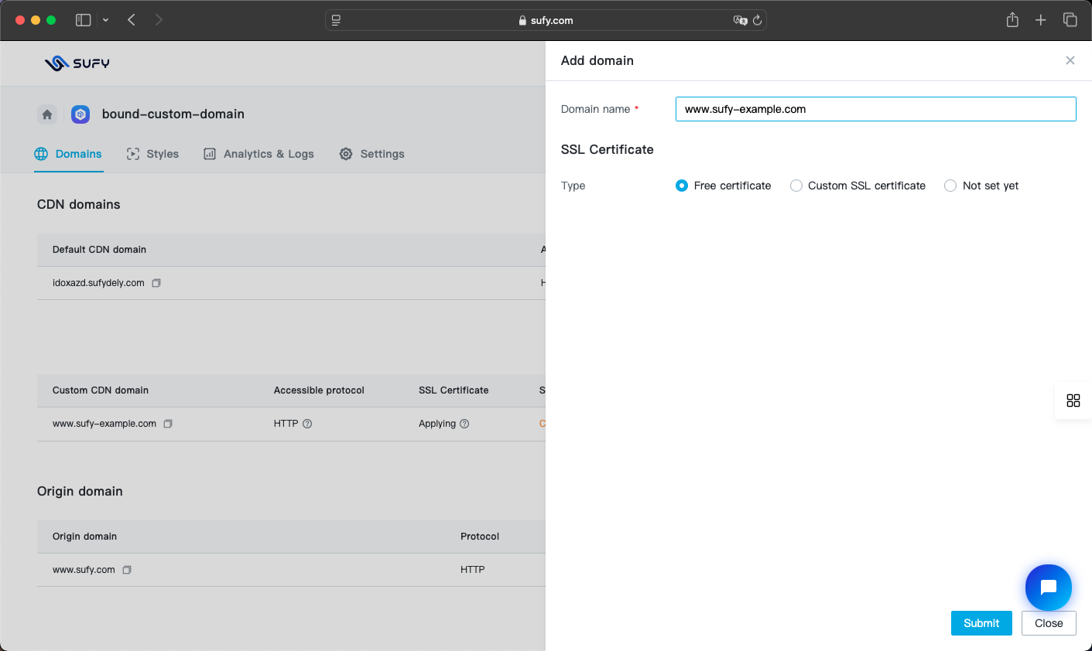Click the Default CDN domain header

99,250
